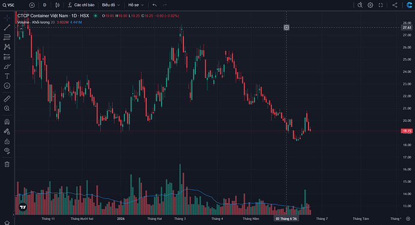The image size is (415, 225).
Task: Click the 3.802M volume value
Action: 63,22
